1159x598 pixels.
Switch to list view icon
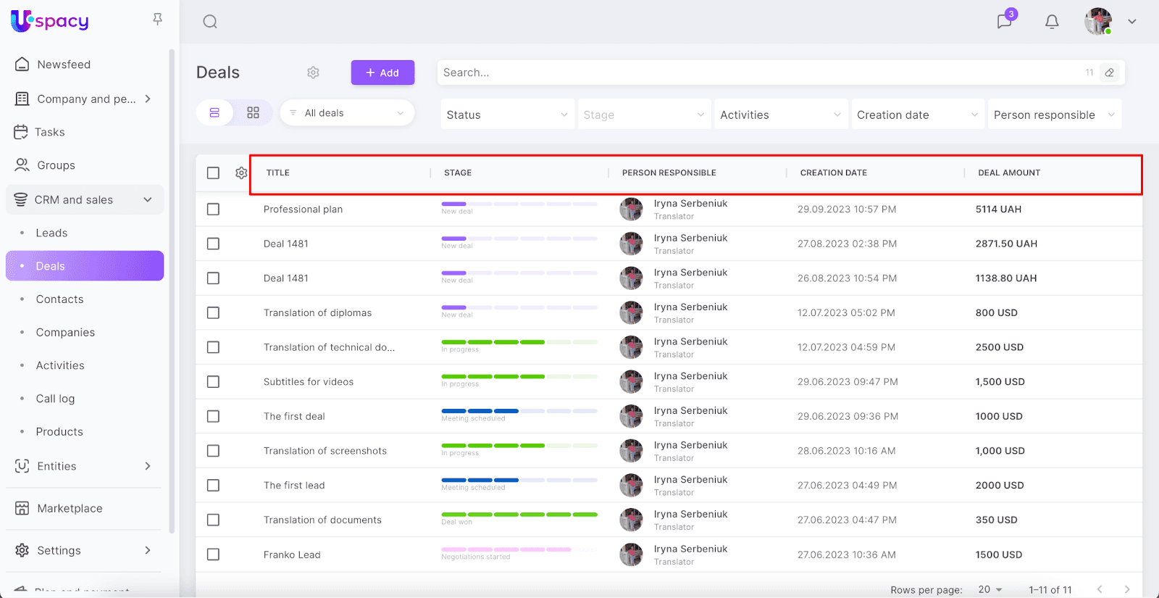pos(214,113)
